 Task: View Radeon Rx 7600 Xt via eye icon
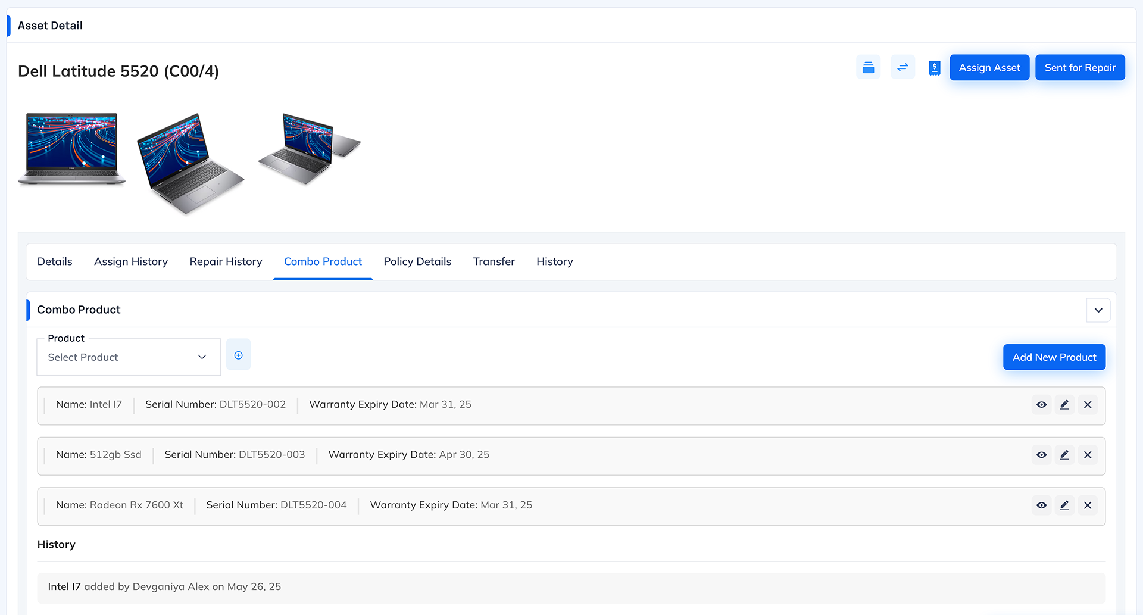tap(1041, 505)
